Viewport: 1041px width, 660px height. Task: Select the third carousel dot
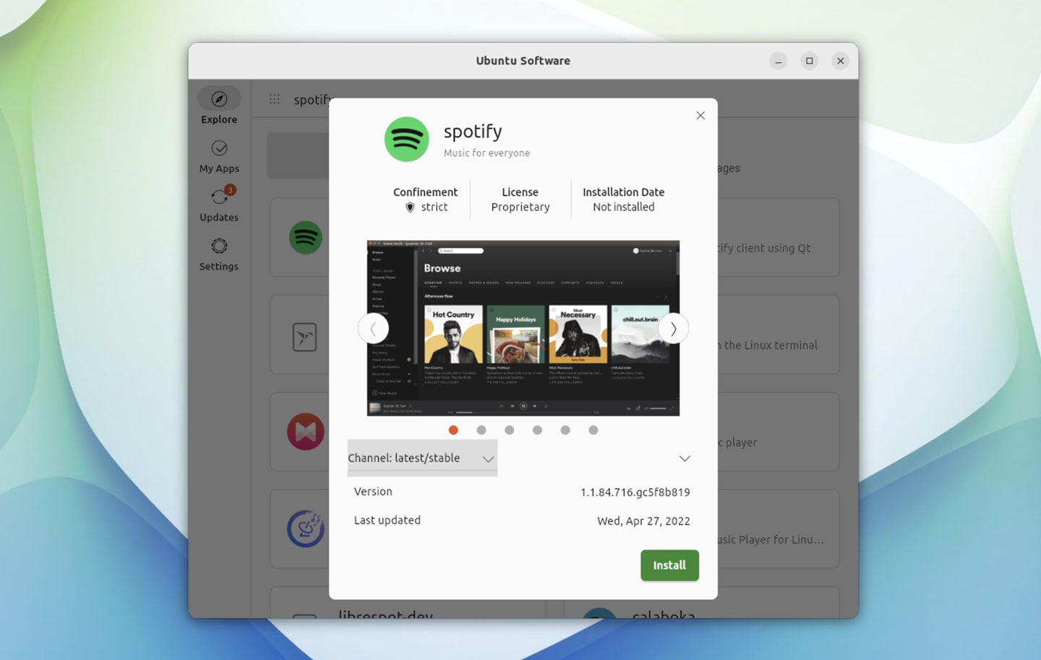pos(510,430)
